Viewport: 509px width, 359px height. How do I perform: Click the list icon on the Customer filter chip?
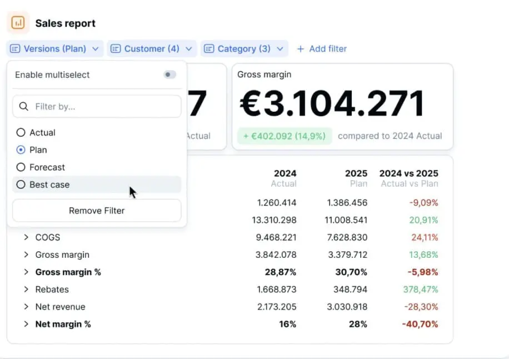click(x=116, y=49)
